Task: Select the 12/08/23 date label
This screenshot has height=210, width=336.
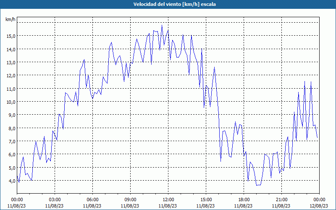Action: pos(319,206)
